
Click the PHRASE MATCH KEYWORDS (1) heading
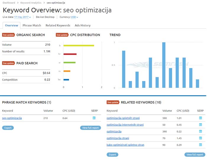click(x=27, y=102)
